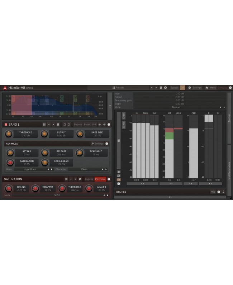This screenshot has width=233, height=285.
Task: Switch Logarithmic mode to previous option arrow
Action: tap(48, 169)
